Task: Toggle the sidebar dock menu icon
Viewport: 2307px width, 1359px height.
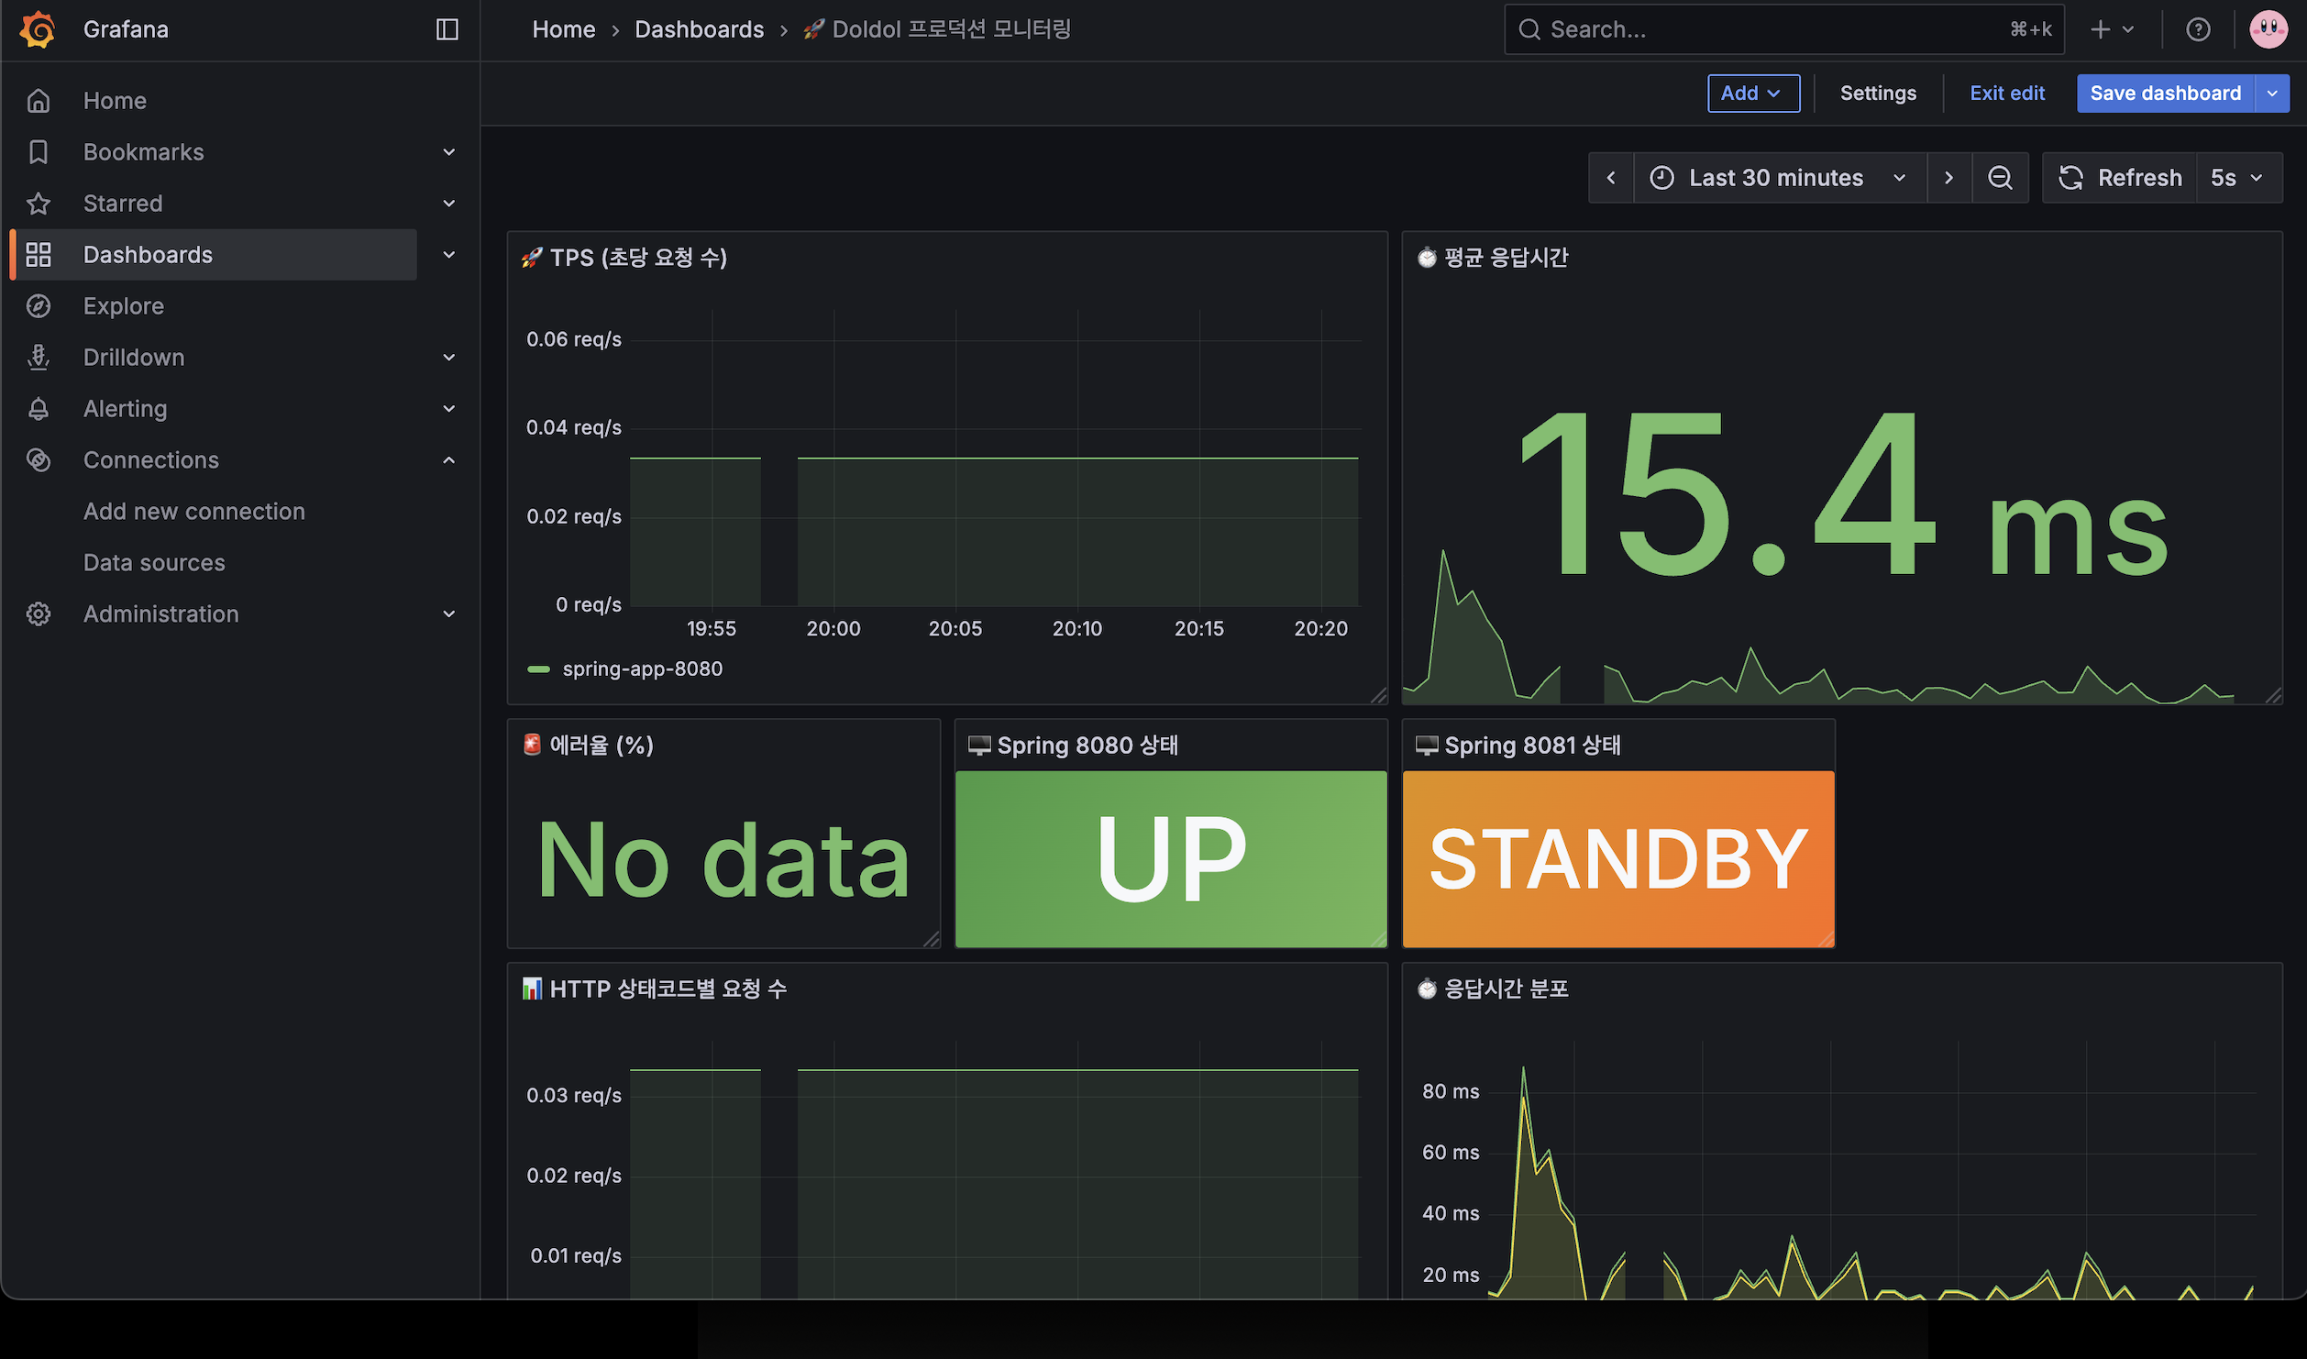Action: [447, 29]
